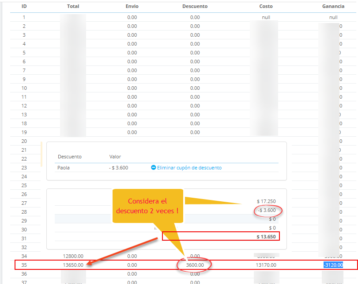Viewport: 358px width, 284px height.
Task: Select row ID 5
Action: [24, 53]
